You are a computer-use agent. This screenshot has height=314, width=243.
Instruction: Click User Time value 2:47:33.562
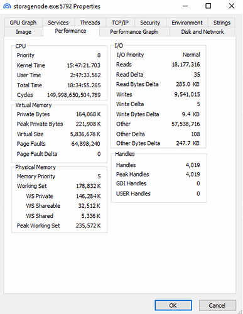[x=85, y=75]
